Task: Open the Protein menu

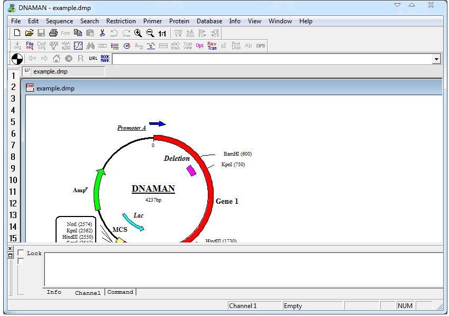Action: pos(179,21)
